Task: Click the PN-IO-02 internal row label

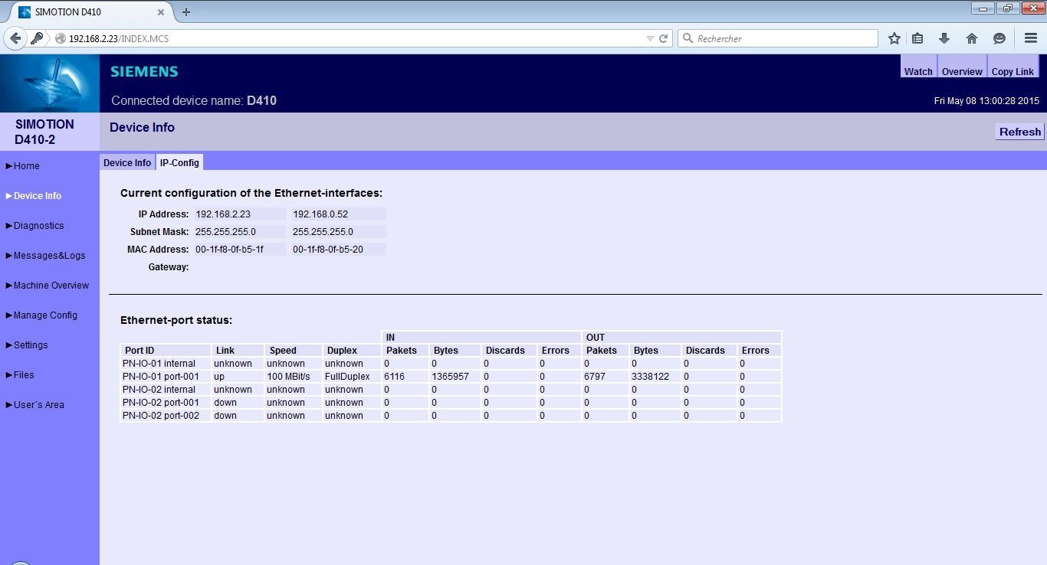Action: [159, 390]
